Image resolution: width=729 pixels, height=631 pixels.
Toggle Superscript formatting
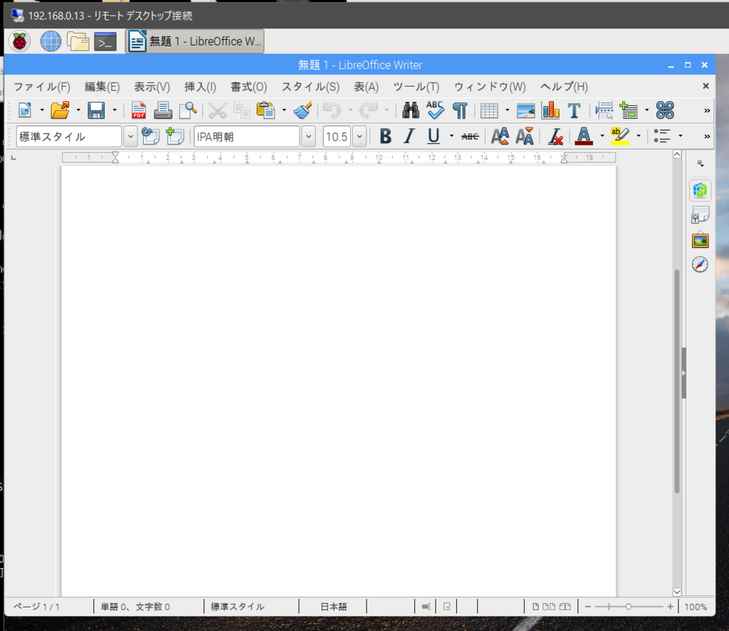[x=500, y=136]
